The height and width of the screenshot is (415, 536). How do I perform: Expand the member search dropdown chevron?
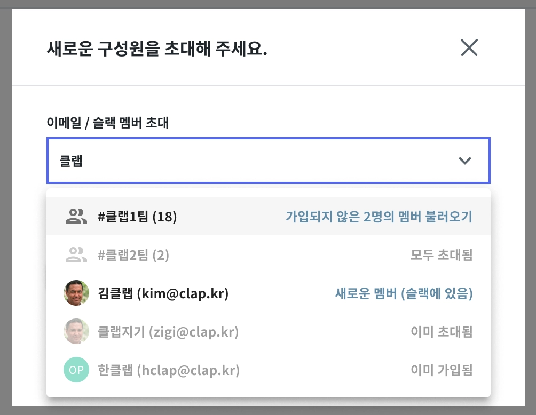pyautogui.click(x=465, y=161)
